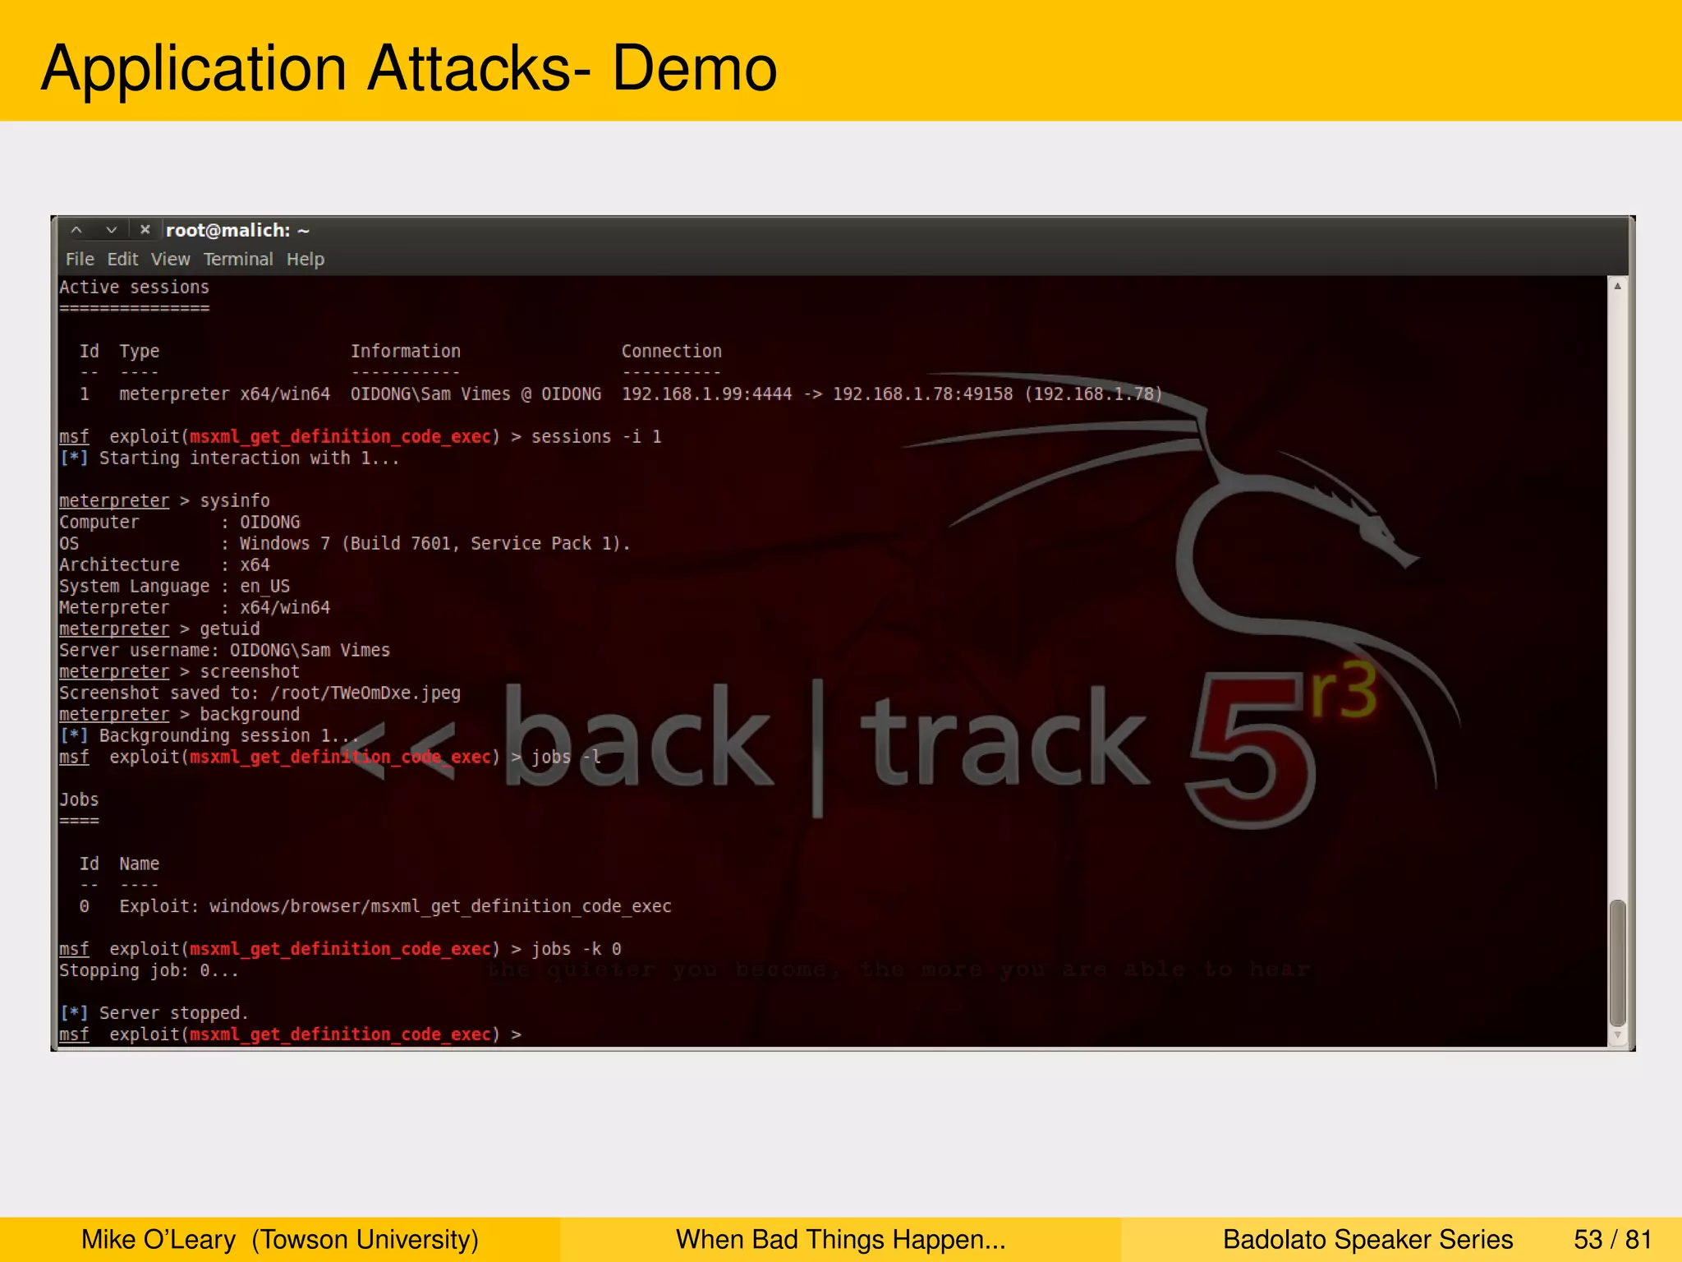Open the Terminal menu
This screenshot has height=1262, width=1682.
click(x=238, y=260)
